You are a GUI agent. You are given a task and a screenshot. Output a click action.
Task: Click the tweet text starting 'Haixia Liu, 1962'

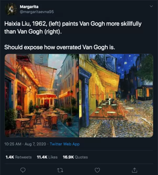coord(73,27)
